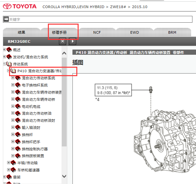
Task: Click the book icon for 混合动力传动桥油
Action: coord(18,113)
